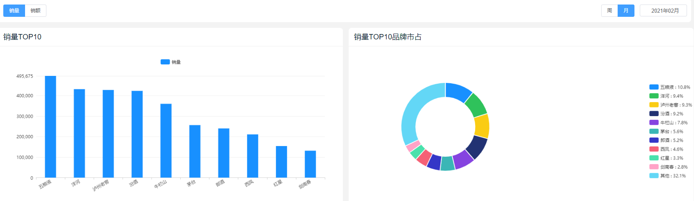Switch to the 销额 tab
Viewport: 694px width, 201px height.
coord(36,11)
